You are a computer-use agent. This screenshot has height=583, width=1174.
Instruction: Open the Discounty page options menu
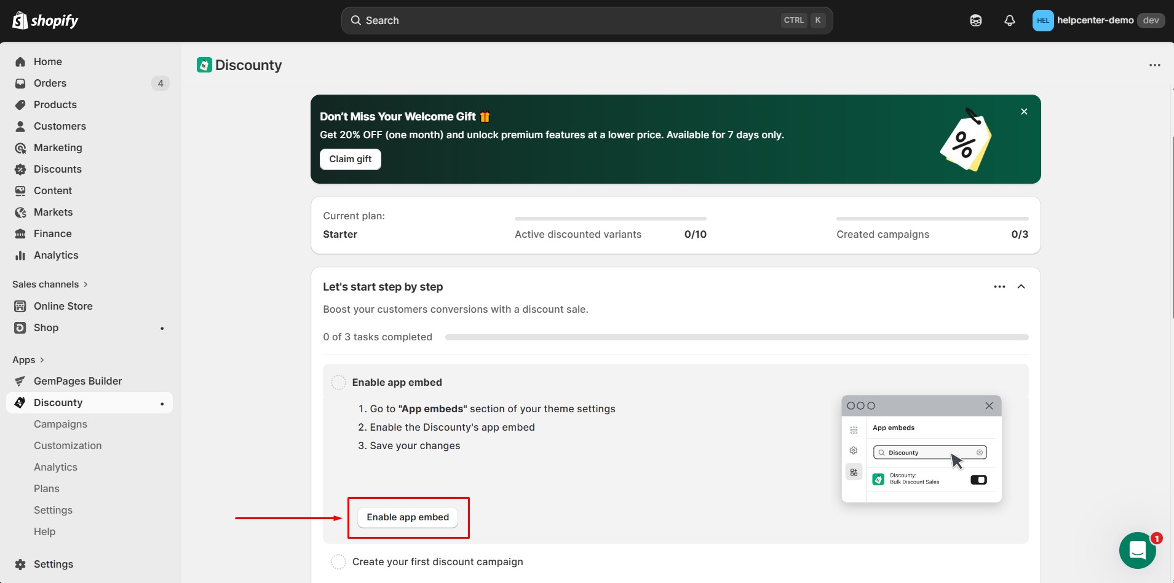[1155, 65]
